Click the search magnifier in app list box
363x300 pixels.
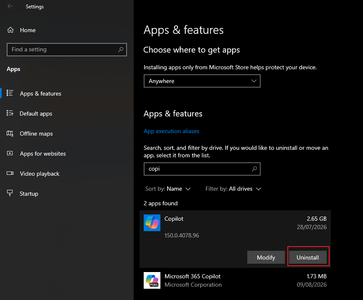click(254, 169)
